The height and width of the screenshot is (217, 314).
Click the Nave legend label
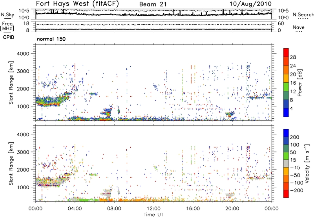point(298,27)
